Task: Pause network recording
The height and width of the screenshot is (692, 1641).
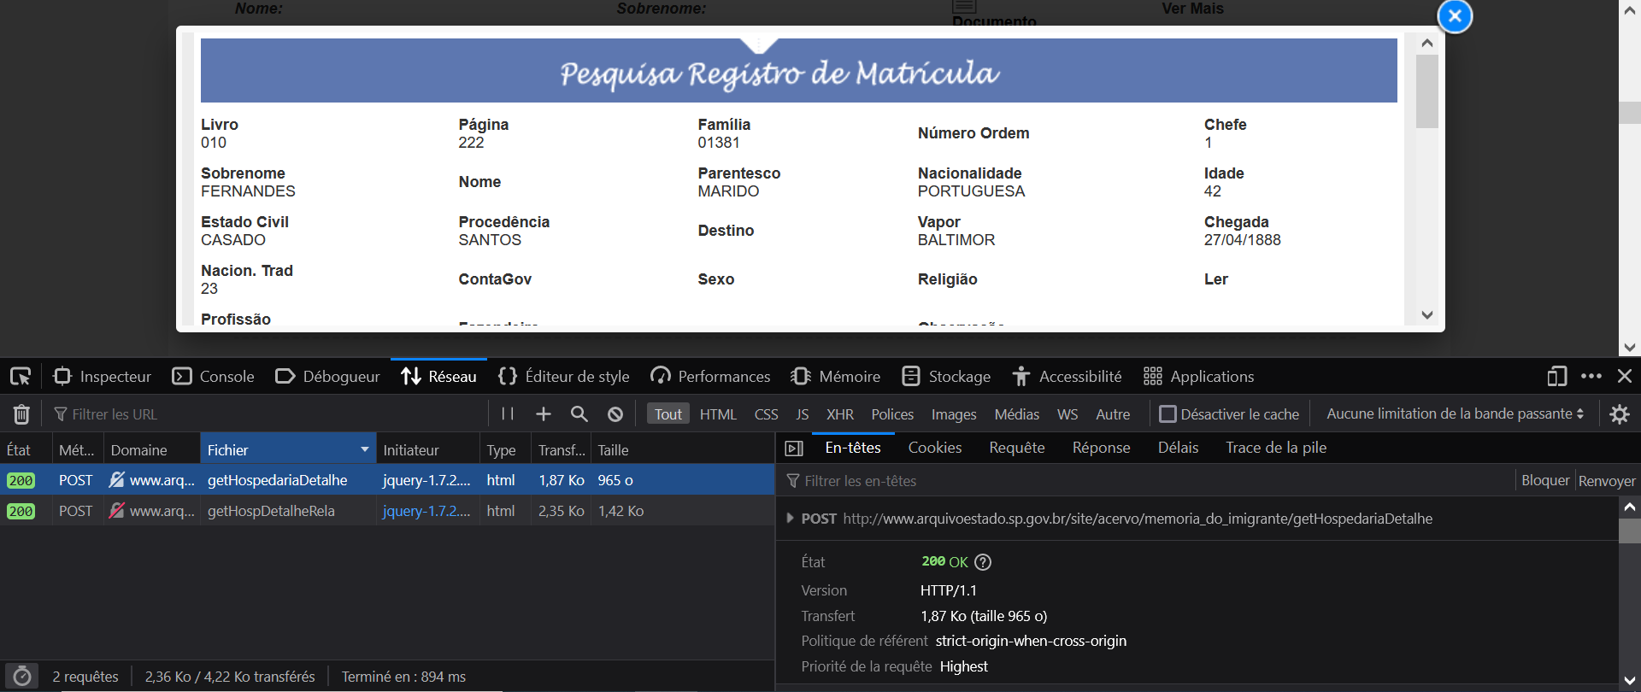Action: [508, 414]
